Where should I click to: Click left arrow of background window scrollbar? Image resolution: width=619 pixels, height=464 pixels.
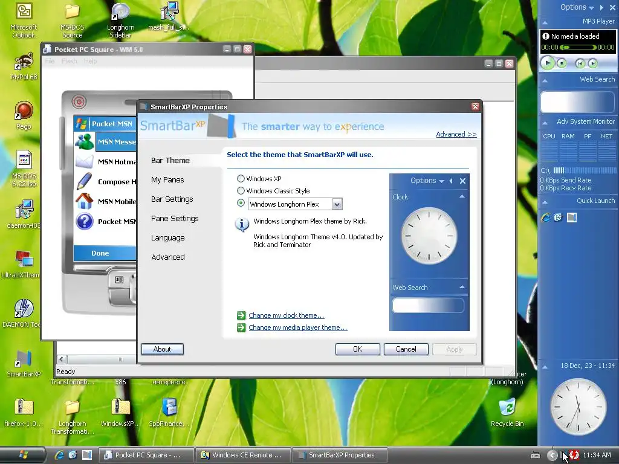[62, 359]
